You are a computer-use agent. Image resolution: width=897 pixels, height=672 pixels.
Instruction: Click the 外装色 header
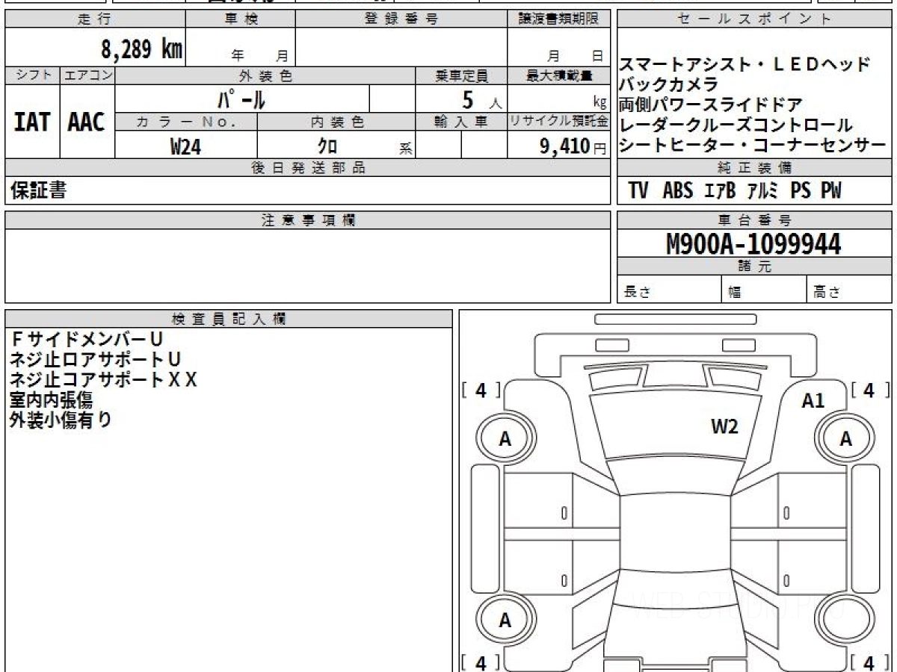click(x=265, y=75)
